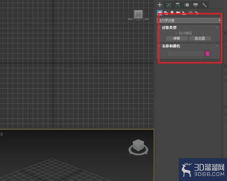Grab the 名称和颜色 rollout drag handle
This screenshot has width=227, height=181.
(x=217, y=46)
